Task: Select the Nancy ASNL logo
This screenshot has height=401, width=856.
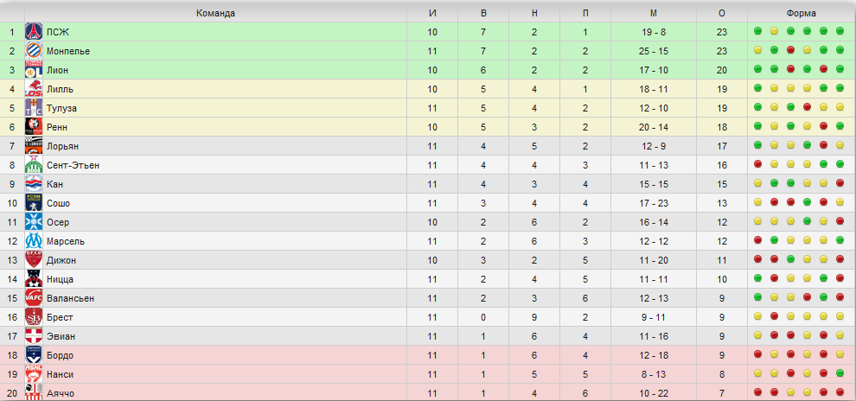Action: [x=34, y=374]
